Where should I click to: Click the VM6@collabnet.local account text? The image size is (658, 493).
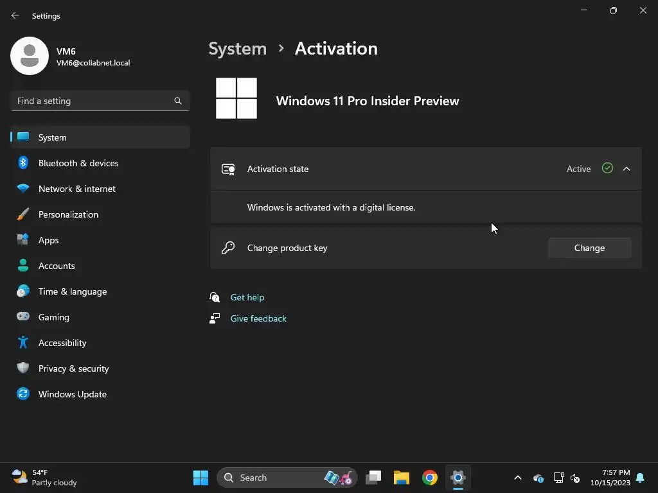click(x=93, y=63)
